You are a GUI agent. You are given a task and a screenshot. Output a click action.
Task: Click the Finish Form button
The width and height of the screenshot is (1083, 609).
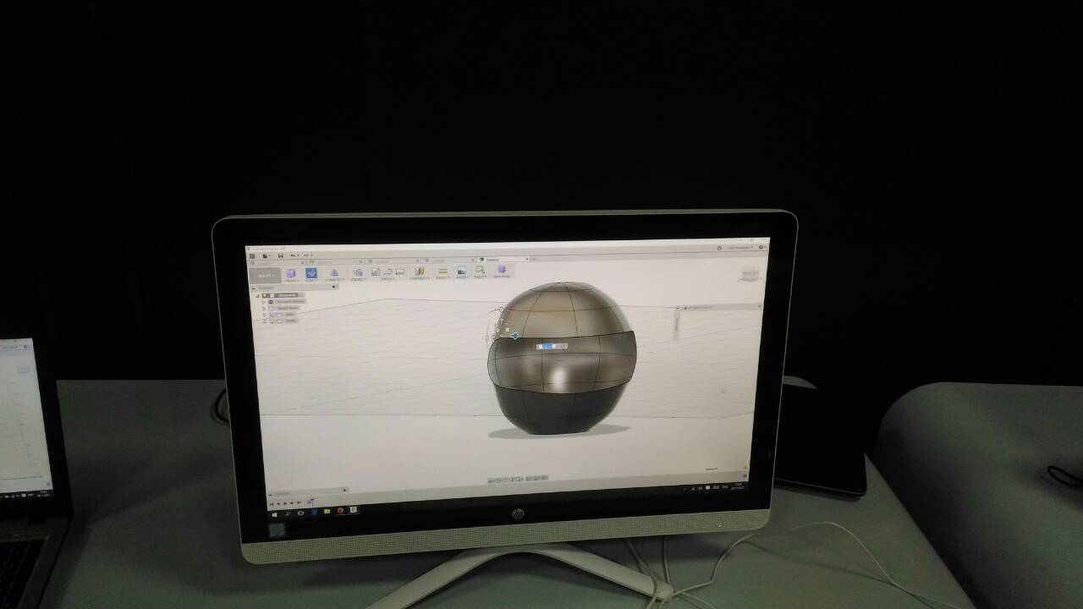pos(502,270)
